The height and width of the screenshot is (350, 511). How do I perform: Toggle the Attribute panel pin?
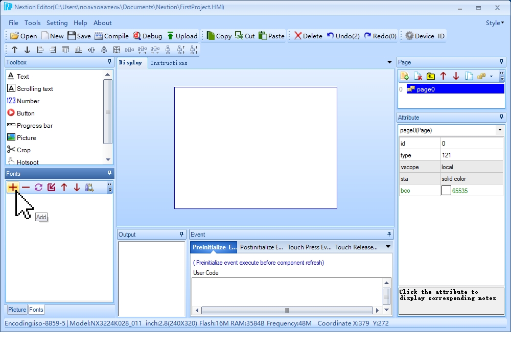point(501,116)
